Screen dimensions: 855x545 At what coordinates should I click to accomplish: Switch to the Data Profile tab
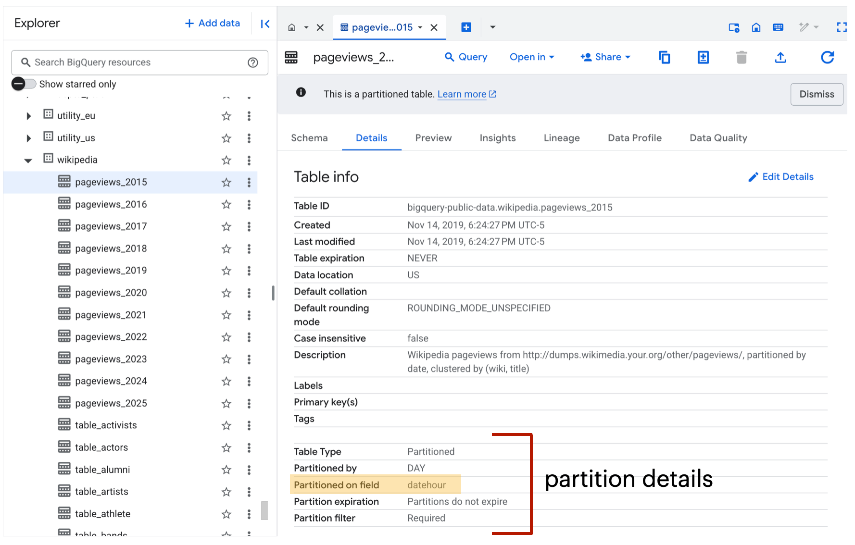(x=635, y=138)
